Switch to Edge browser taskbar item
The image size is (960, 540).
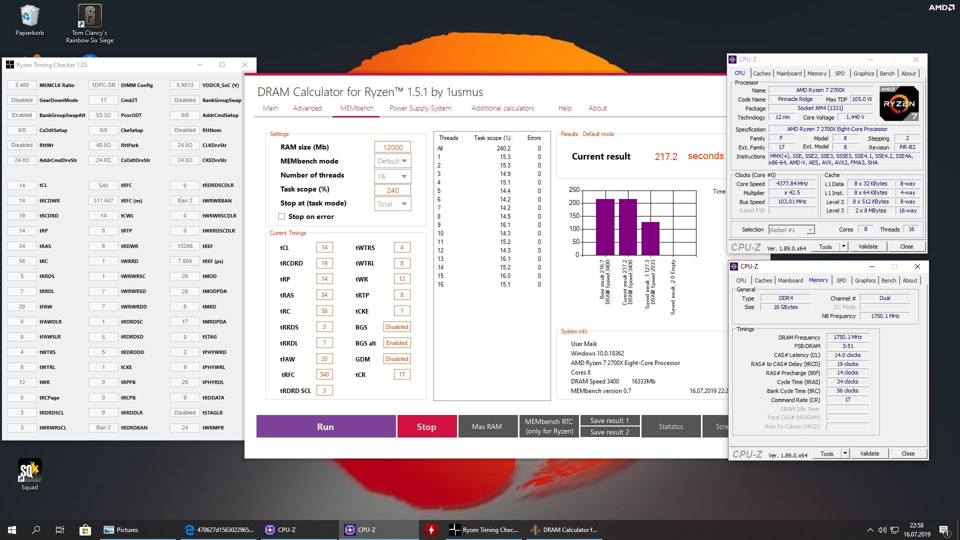pyautogui.click(x=218, y=530)
